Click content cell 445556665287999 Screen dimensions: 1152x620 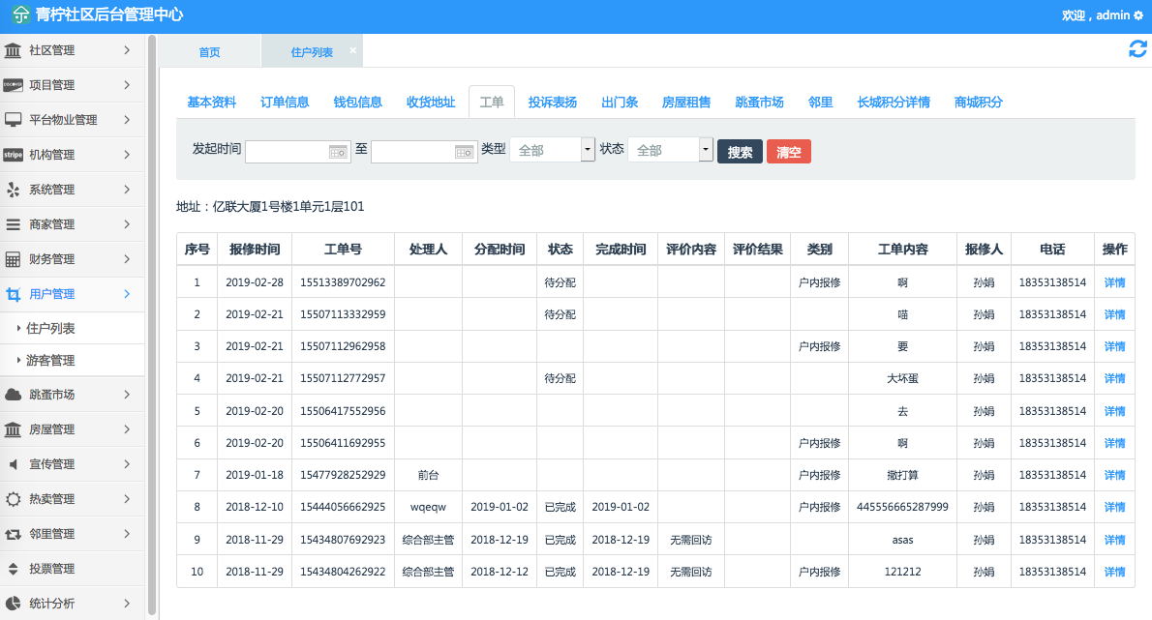[902, 507]
